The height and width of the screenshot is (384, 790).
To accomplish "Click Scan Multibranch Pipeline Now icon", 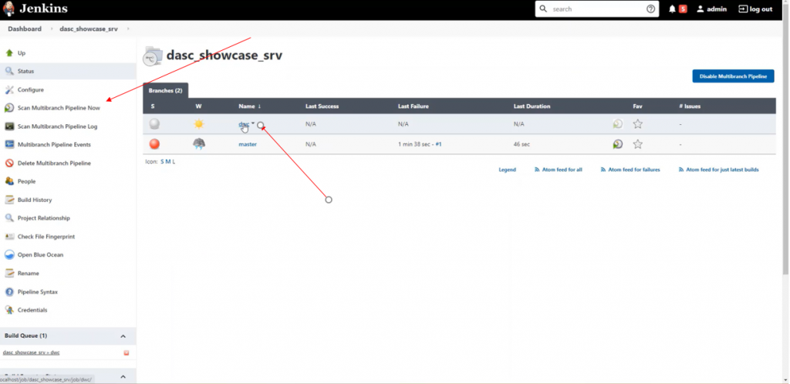I will click(9, 108).
